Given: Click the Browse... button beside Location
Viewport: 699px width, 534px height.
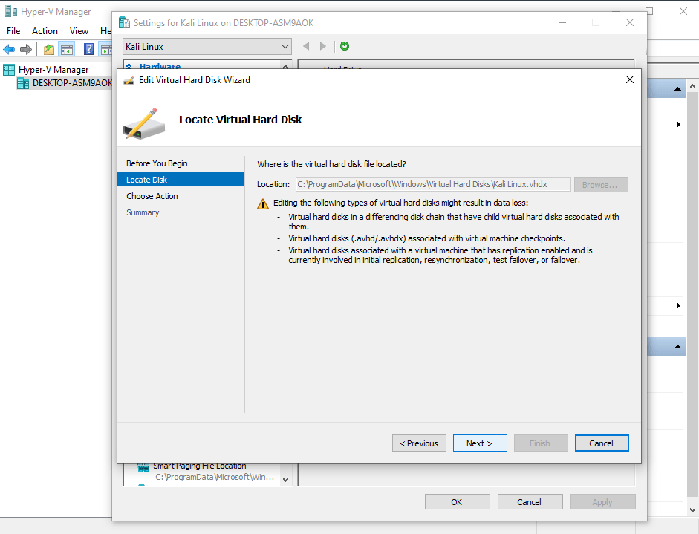Looking at the screenshot, I should [x=601, y=184].
